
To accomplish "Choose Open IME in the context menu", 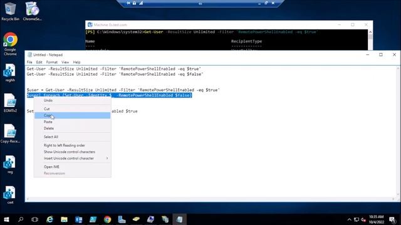I will coord(73,167).
